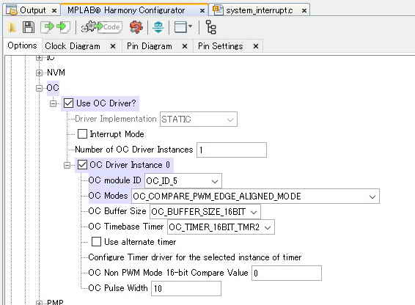This screenshot has height=305, width=415.
Task: Open the window layout dropdown icon
Action: pyautogui.click(x=183, y=27)
